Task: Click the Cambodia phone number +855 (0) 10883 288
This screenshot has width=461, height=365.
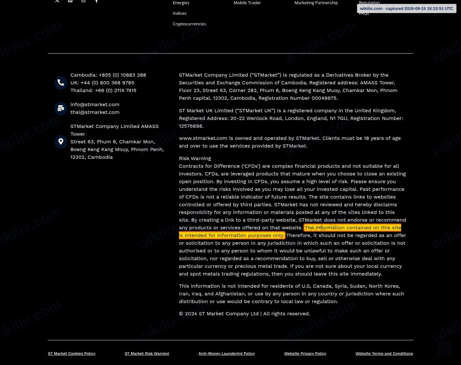Action: (108, 75)
